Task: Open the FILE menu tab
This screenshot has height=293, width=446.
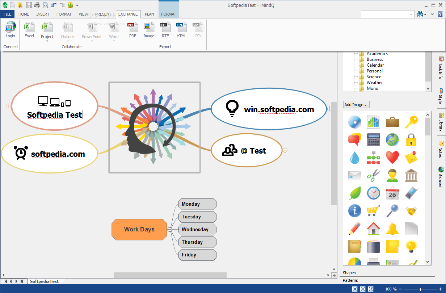Action: [x=8, y=14]
